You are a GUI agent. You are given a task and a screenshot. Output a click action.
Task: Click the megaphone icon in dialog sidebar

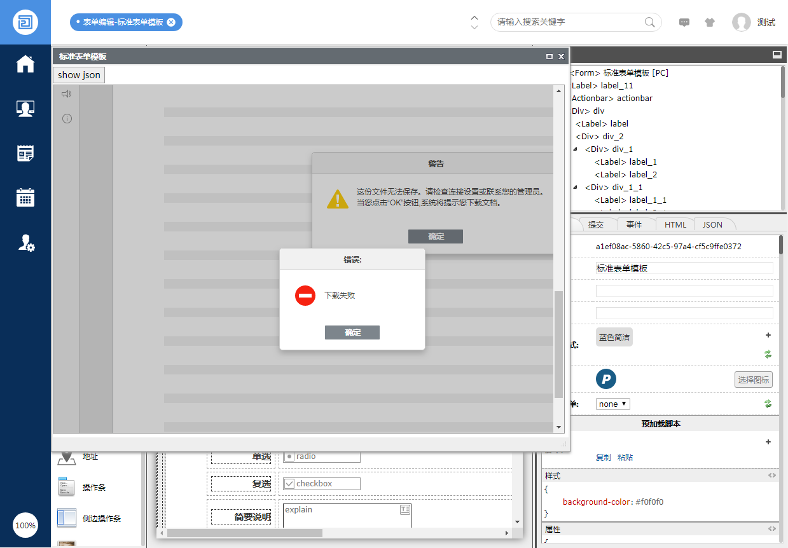coord(66,94)
